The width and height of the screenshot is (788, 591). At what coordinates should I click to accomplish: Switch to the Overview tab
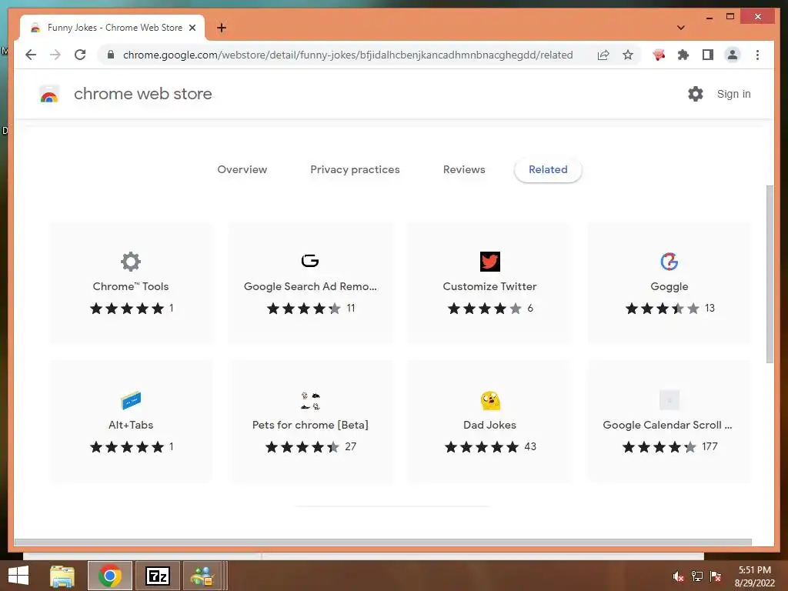coord(242,170)
